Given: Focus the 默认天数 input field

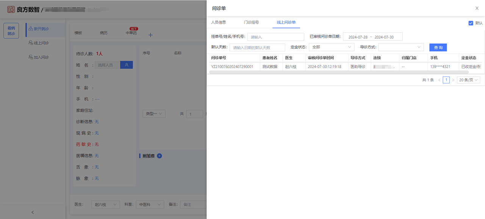Looking at the screenshot, I should pos(257,47).
